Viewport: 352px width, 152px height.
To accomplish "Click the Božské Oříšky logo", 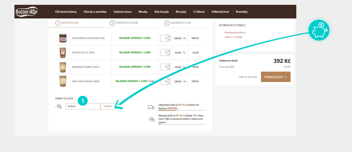I will tap(27, 12).
